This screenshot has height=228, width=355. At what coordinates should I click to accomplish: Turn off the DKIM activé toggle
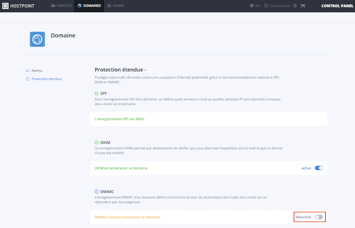pos(319,168)
